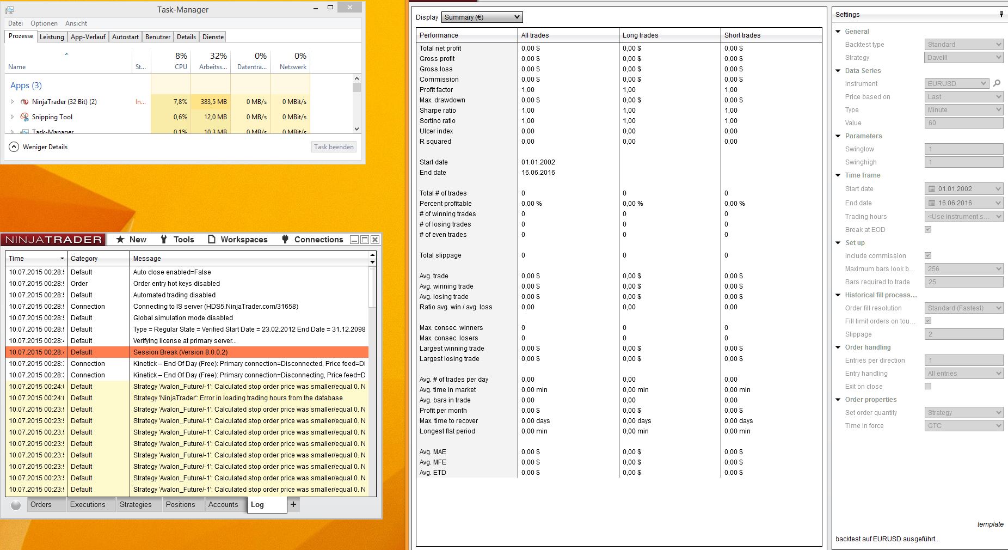Open the Tools menu icon in NinjaTrader
1008x550 pixels.
(x=164, y=240)
